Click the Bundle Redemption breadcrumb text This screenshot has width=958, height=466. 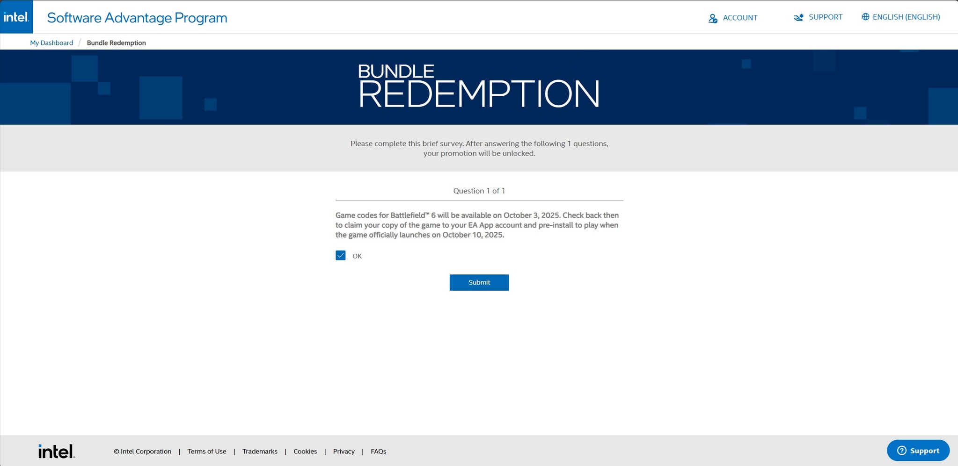[117, 43]
